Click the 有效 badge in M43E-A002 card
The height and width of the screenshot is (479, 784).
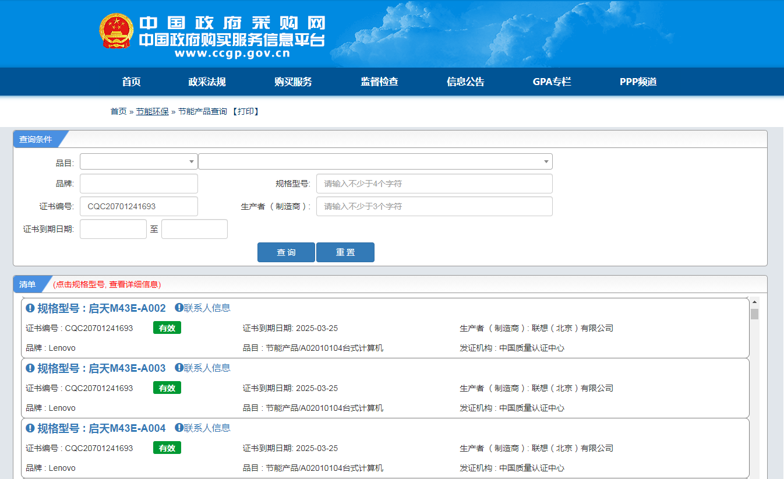click(167, 328)
